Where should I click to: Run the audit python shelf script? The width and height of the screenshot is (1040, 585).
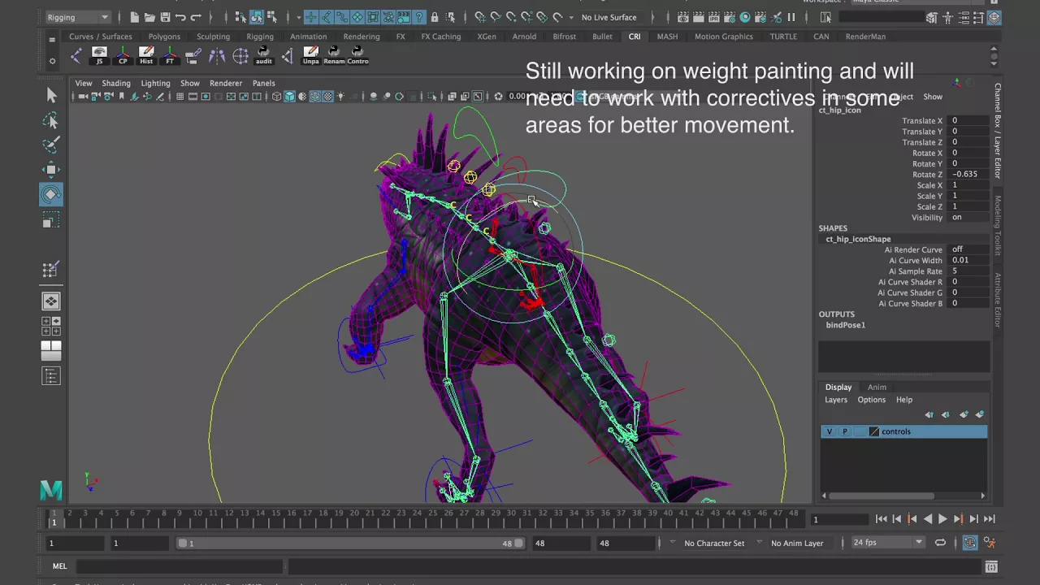264,55
